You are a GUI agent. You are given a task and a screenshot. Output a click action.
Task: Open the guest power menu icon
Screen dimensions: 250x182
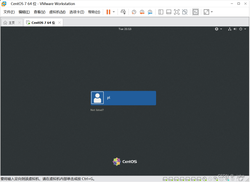pos(241,29)
